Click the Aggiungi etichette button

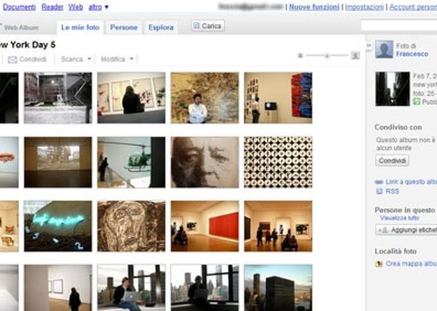coord(407,230)
